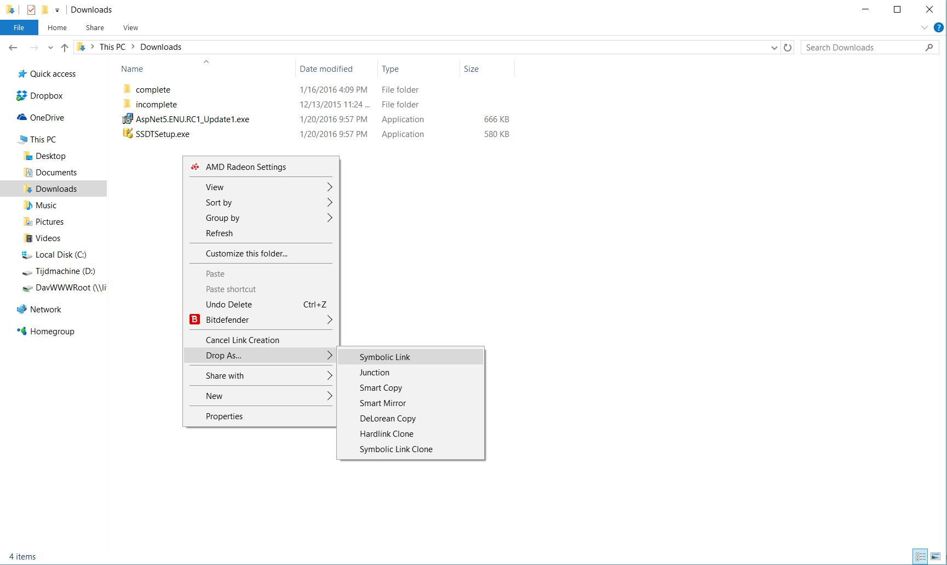Switch to Large icons view layout
The width and height of the screenshot is (947, 565).
point(935,556)
